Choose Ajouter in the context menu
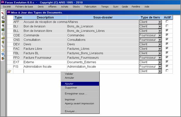Image resolution: width=181 pixels, height=117 pixels. click(x=80, y=84)
